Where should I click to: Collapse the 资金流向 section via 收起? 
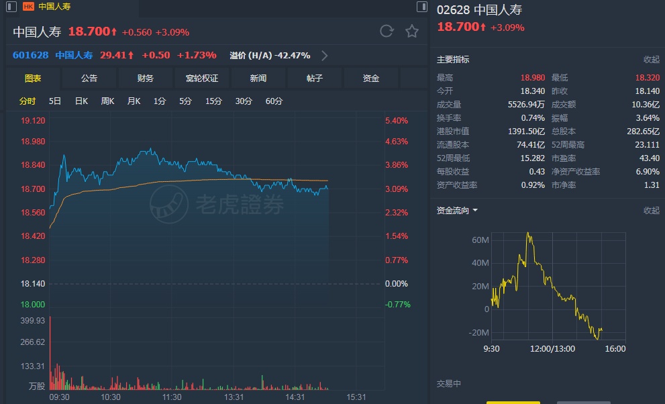pos(651,210)
